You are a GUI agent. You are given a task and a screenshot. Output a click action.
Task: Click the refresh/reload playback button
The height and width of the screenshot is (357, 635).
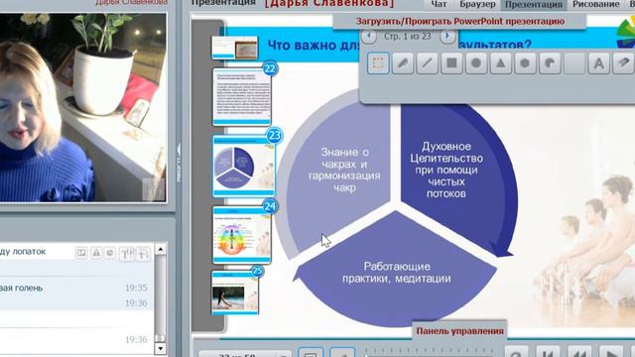point(516,352)
